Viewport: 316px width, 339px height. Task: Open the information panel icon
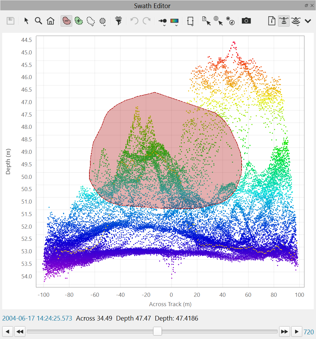[x=272, y=21]
